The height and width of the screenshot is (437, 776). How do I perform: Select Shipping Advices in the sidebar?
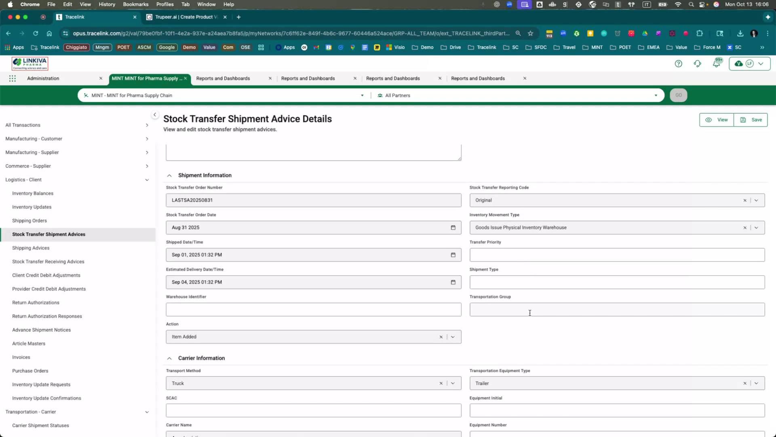[x=31, y=248]
